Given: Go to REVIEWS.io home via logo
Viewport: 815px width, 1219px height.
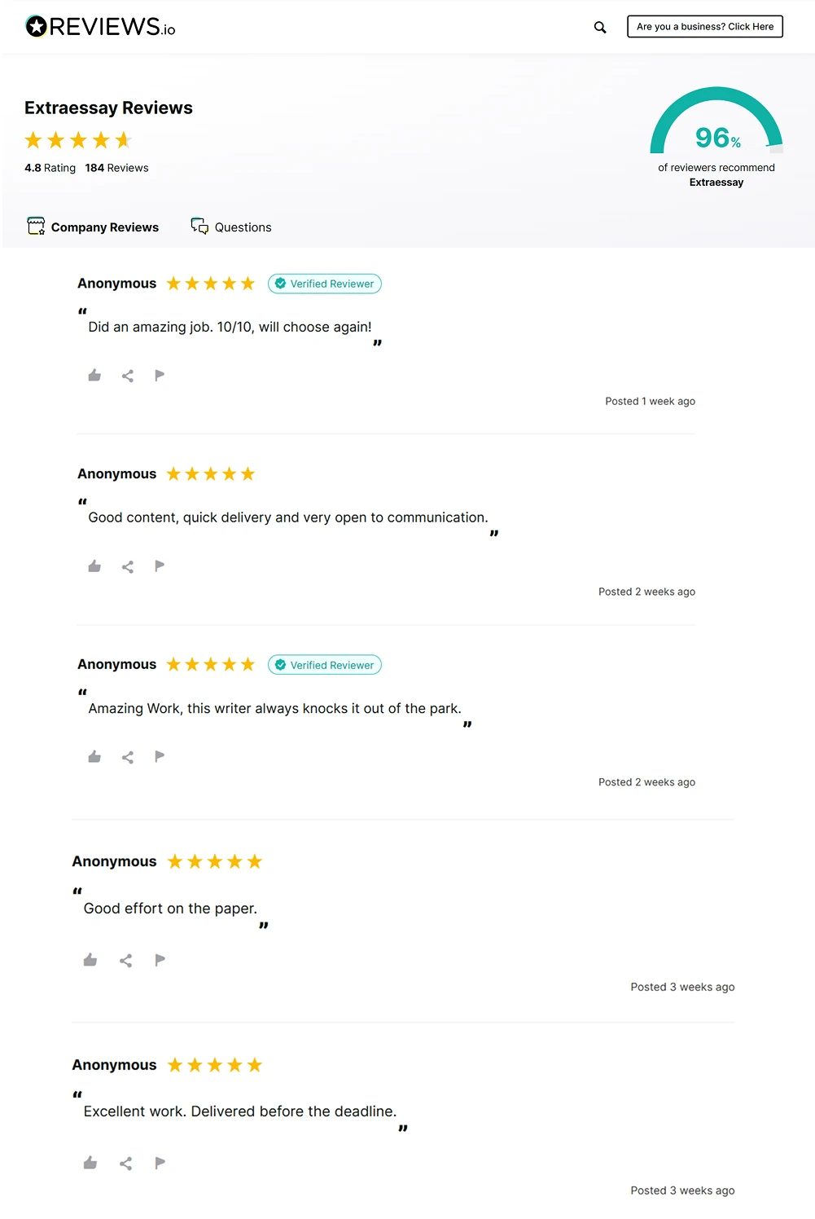Looking at the screenshot, I should 101,27.
